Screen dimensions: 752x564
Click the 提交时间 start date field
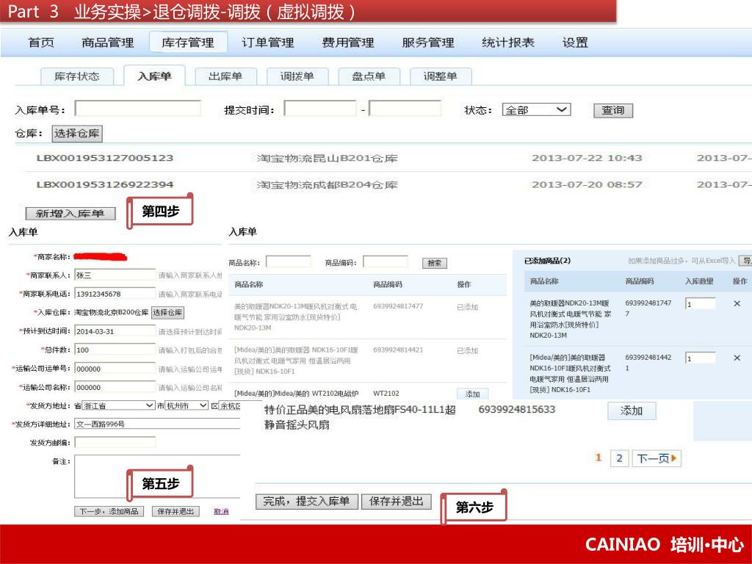[320, 109]
